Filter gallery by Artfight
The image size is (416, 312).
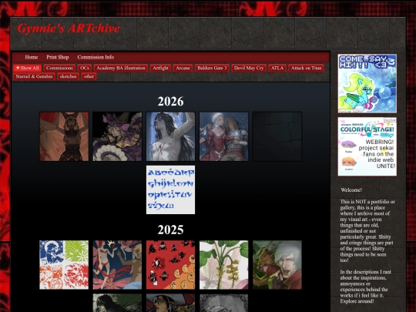coord(160,68)
